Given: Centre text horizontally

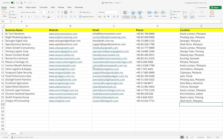Looking at the screenshot, I should pos(62,17).
